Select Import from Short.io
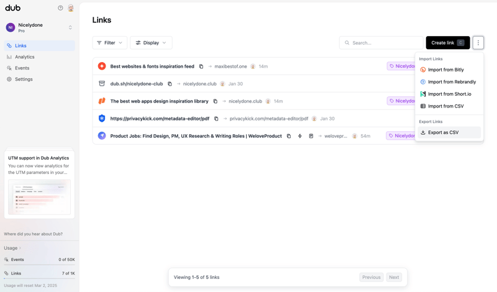Viewport: 497px width, 292px height. pyautogui.click(x=449, y=94)
